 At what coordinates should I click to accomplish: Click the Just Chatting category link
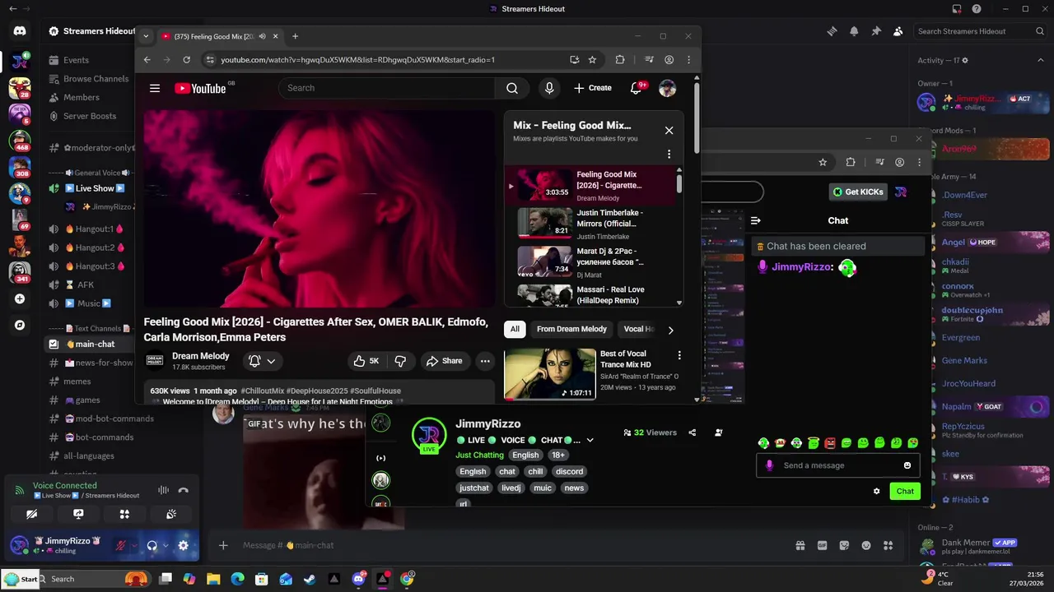(x=479, y=455)
